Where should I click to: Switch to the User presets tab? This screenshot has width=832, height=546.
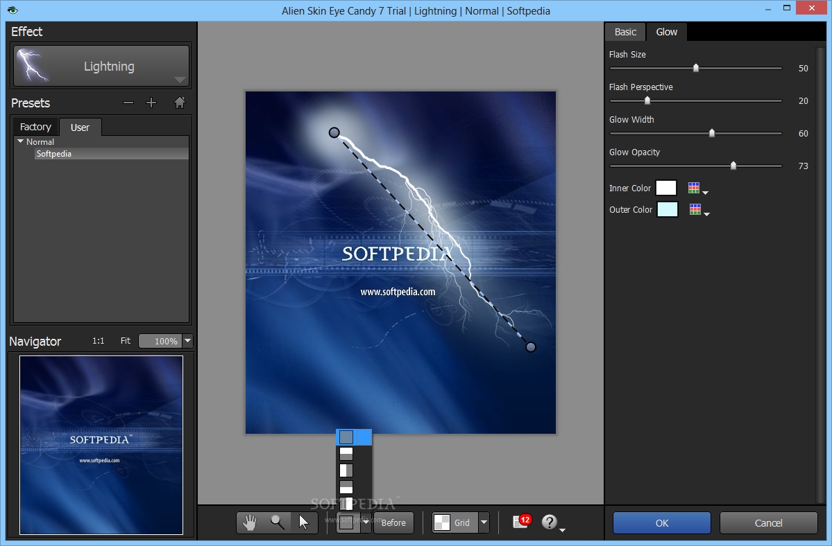pyautogui.click(x=80, y=127)
